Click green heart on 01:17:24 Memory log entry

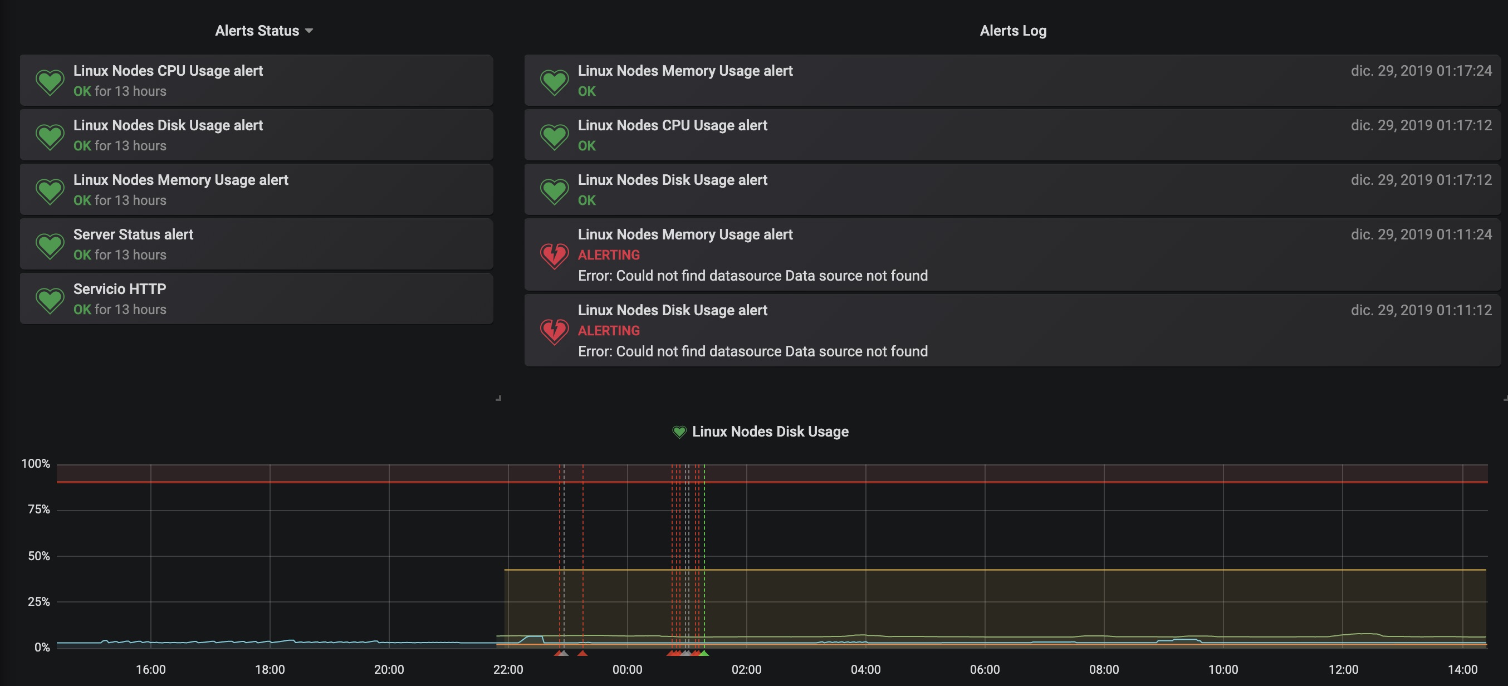pyautogui.click(x=554, y=81)
